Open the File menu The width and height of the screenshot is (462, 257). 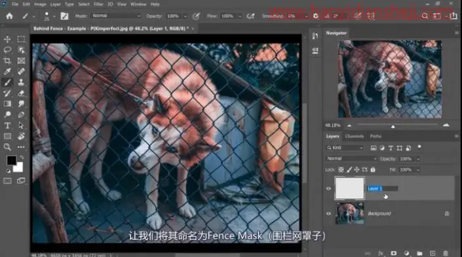click(x=15, y=5)
